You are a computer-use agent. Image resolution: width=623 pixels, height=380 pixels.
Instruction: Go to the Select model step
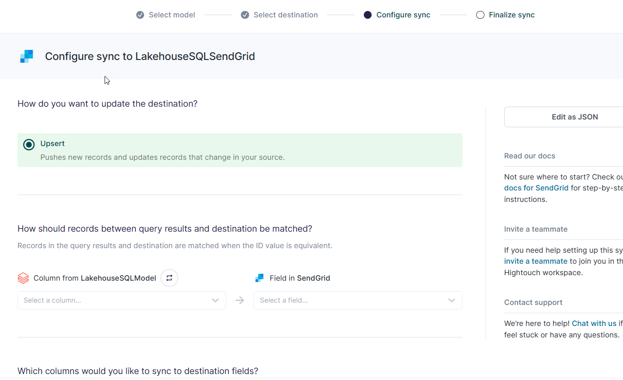(172, 15)
